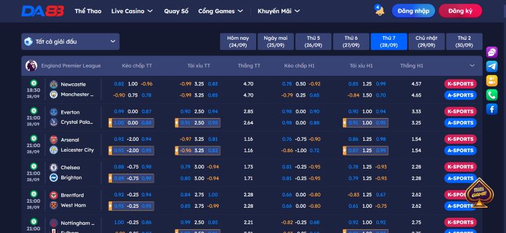
Task: Expand the Live Casino menu
Action: (x=132, y=11)
